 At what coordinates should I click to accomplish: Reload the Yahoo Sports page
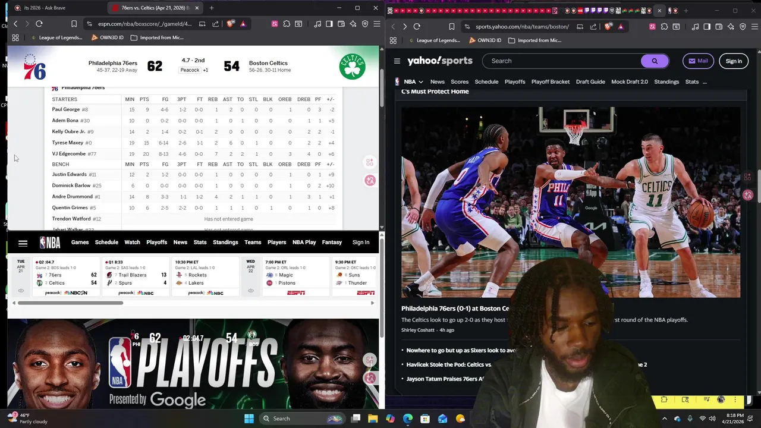click(x=417, y=27)
